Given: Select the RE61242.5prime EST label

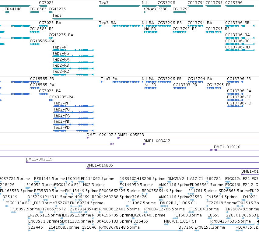Looking at the screenshot, I should [x=49, y=179].
